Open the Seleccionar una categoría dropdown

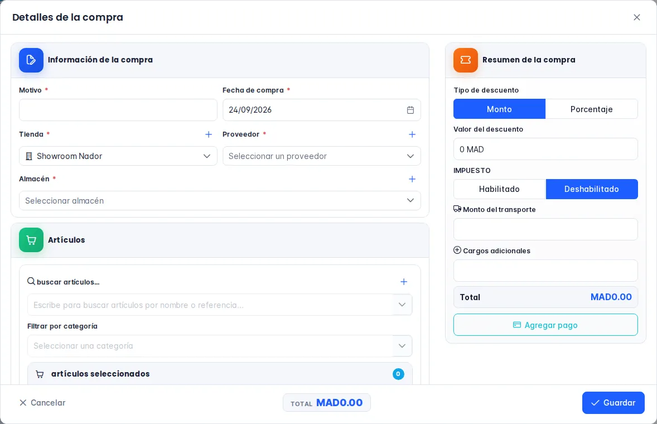[220, 346]
